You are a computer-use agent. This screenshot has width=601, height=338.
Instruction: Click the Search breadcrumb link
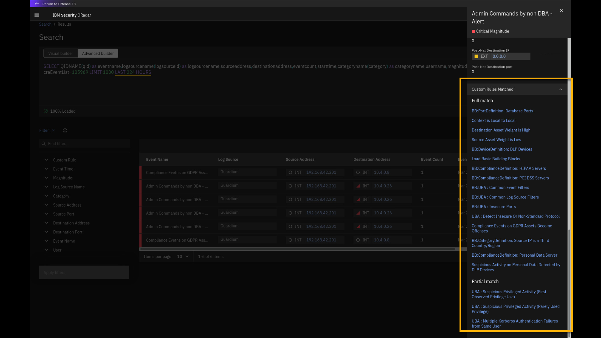45,24
